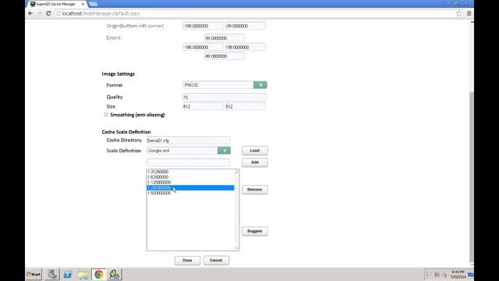Focus the Origin X coordinate field

click(x=203, y=26)
